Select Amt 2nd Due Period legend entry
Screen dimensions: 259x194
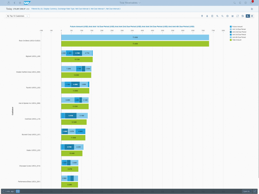pyautogui.click(x=238, y=32)
